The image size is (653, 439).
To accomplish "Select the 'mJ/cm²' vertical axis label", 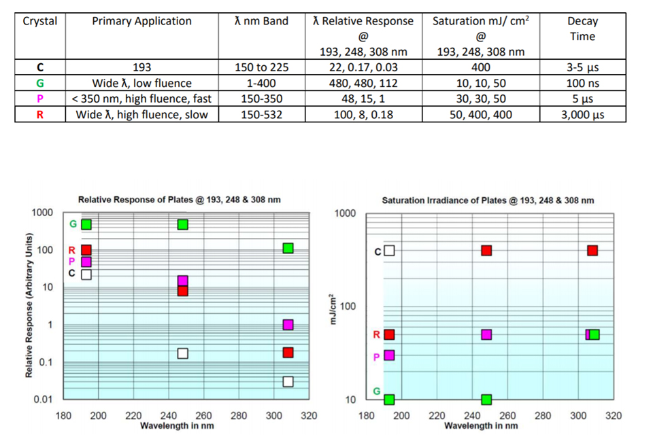I will click(333, 309).
